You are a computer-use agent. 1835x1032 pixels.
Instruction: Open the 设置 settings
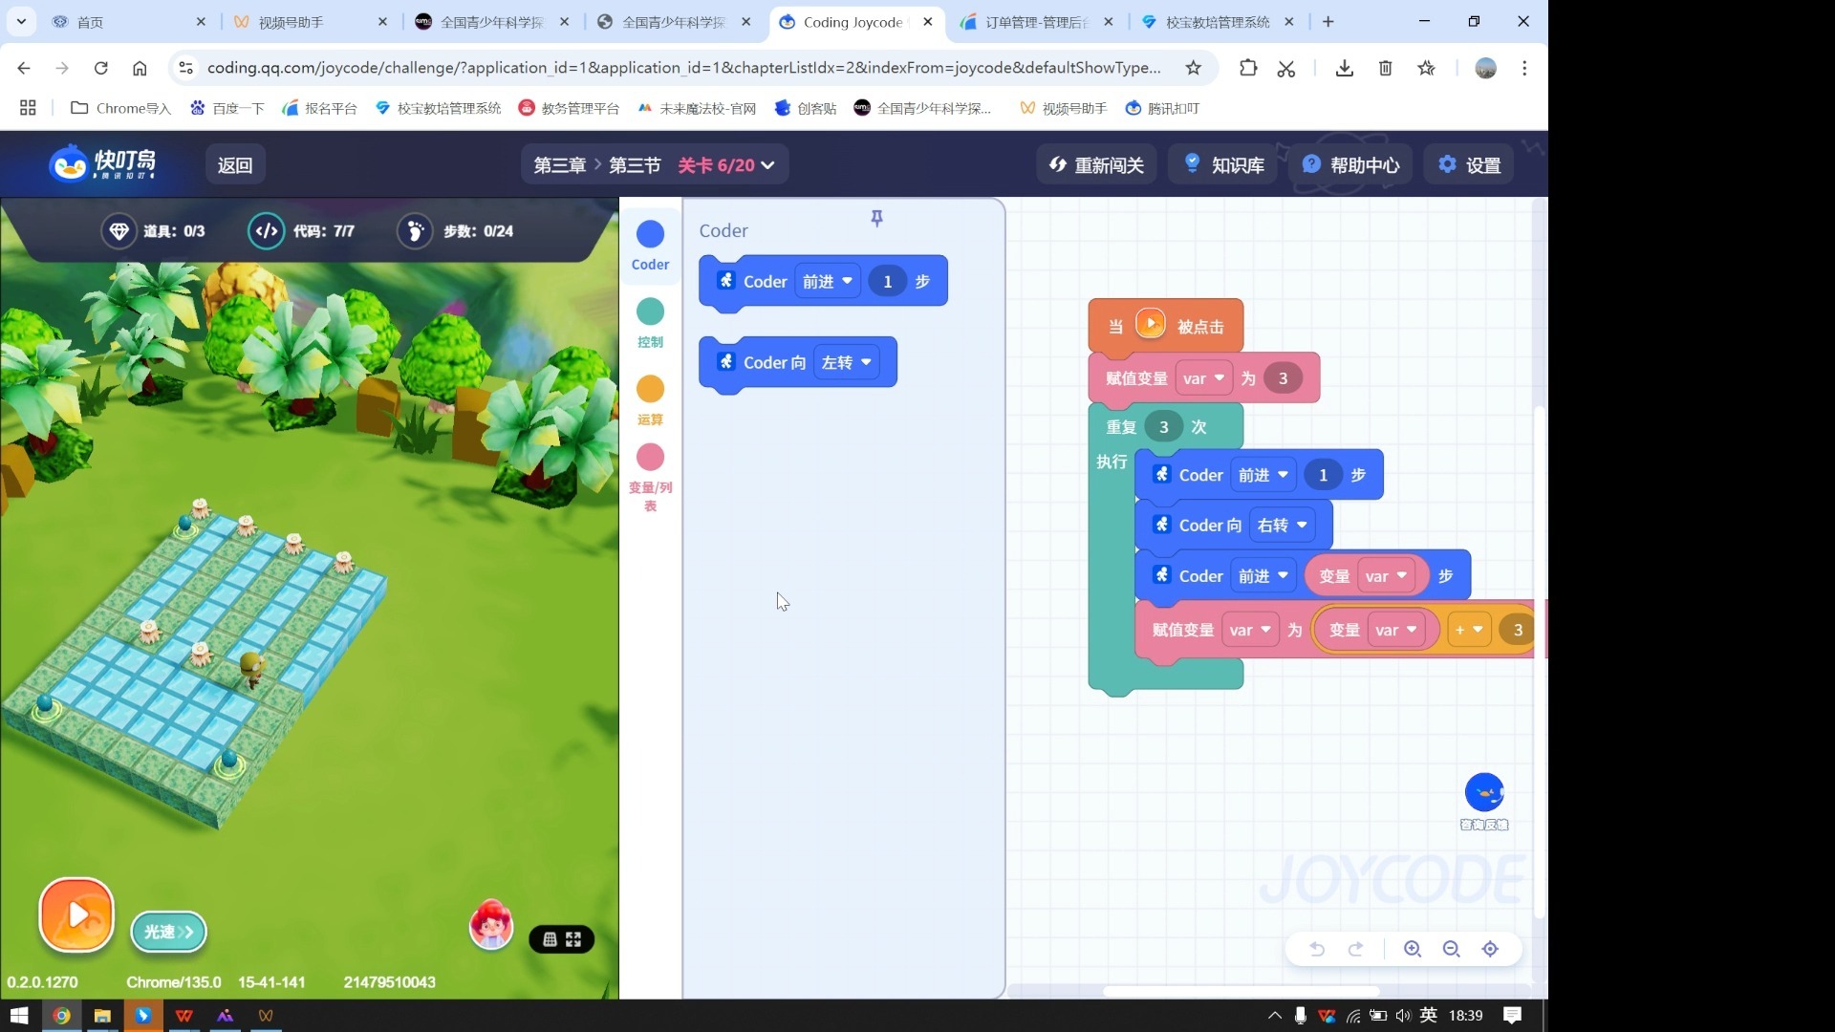[x=1469, y=165]
